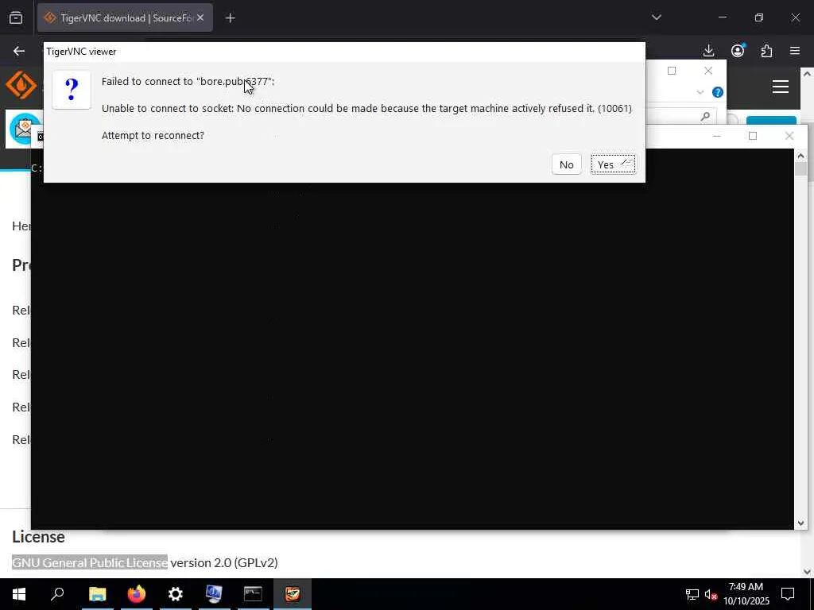The width and height of the screenshot is (814, 610).
Task: Open the Windows Start menu
Action: [19, 594]
